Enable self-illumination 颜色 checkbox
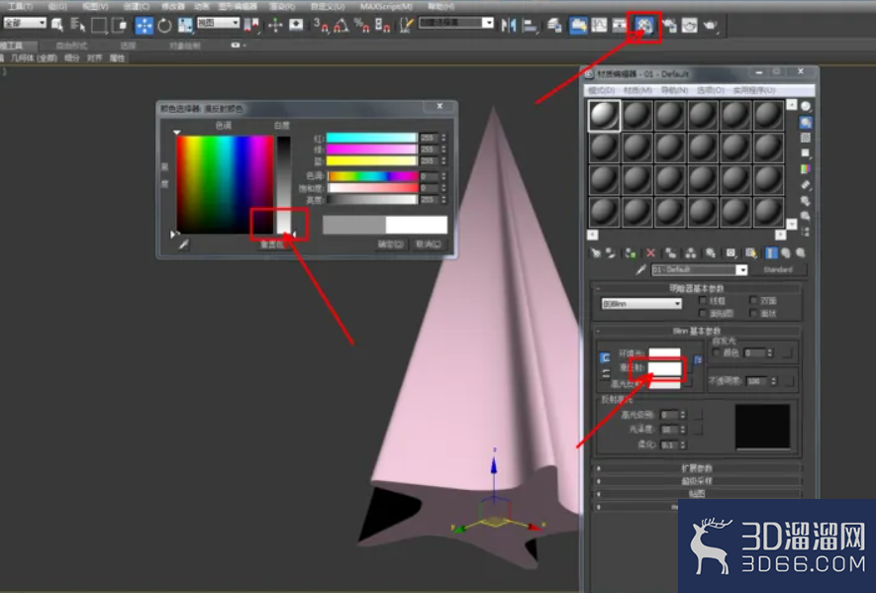876x593 pixels. coord(717,352)
